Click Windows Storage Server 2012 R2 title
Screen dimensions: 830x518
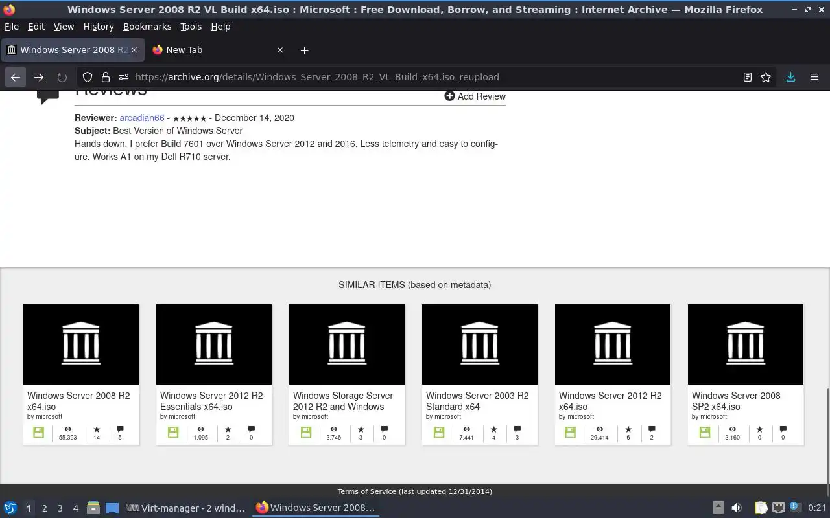[343, 401]
